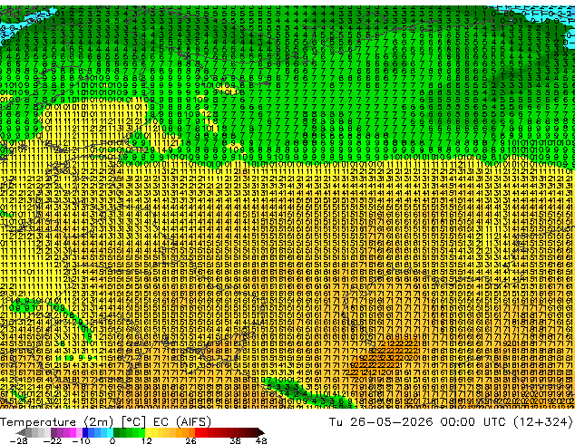Viewport: 575px width, 444px height.
Task: Click the 'Temperature (2m)' title text
Action: 56,422
